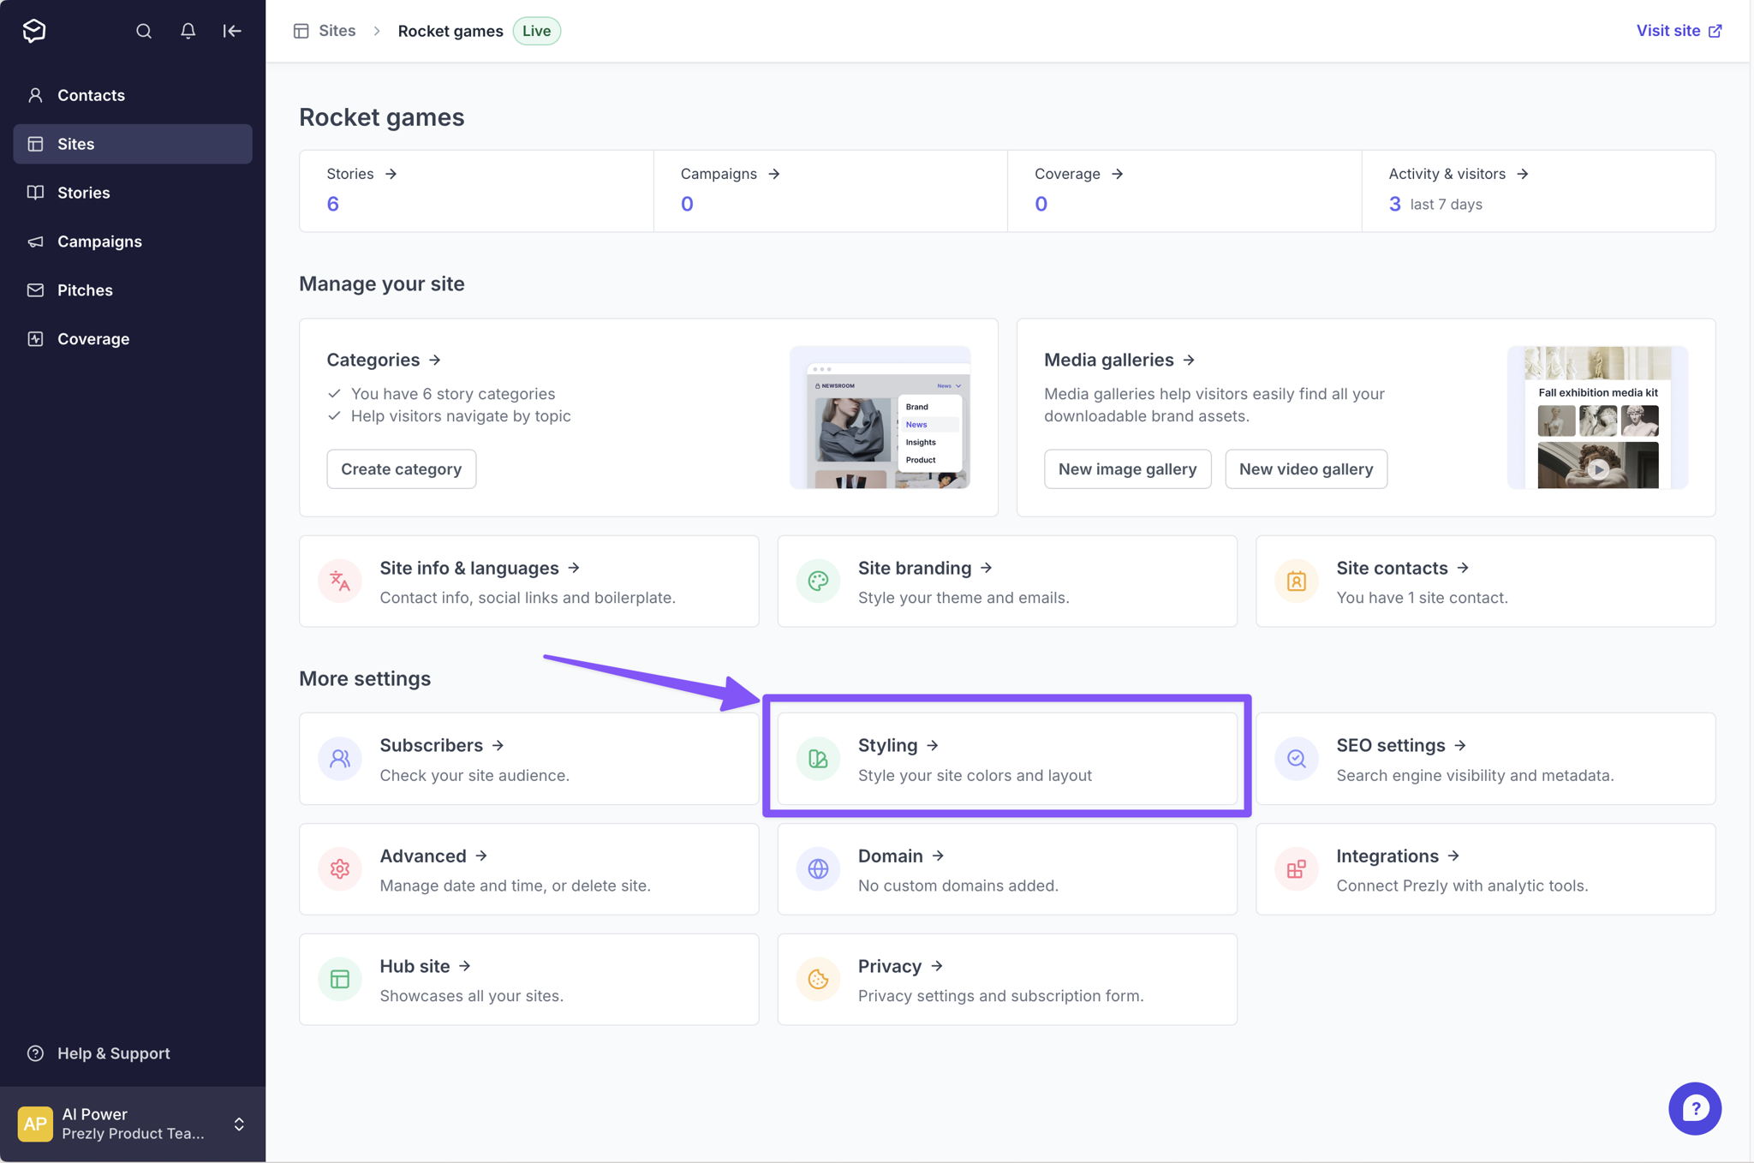Click the Subscribers people icon
Viewport: 1754px width, 1163px height.
tap(340, 759)
